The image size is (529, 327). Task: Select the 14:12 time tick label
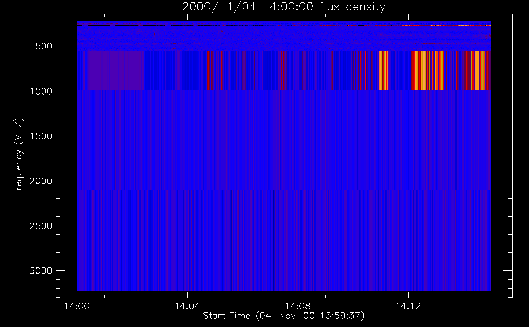click(x=408, y=306)
